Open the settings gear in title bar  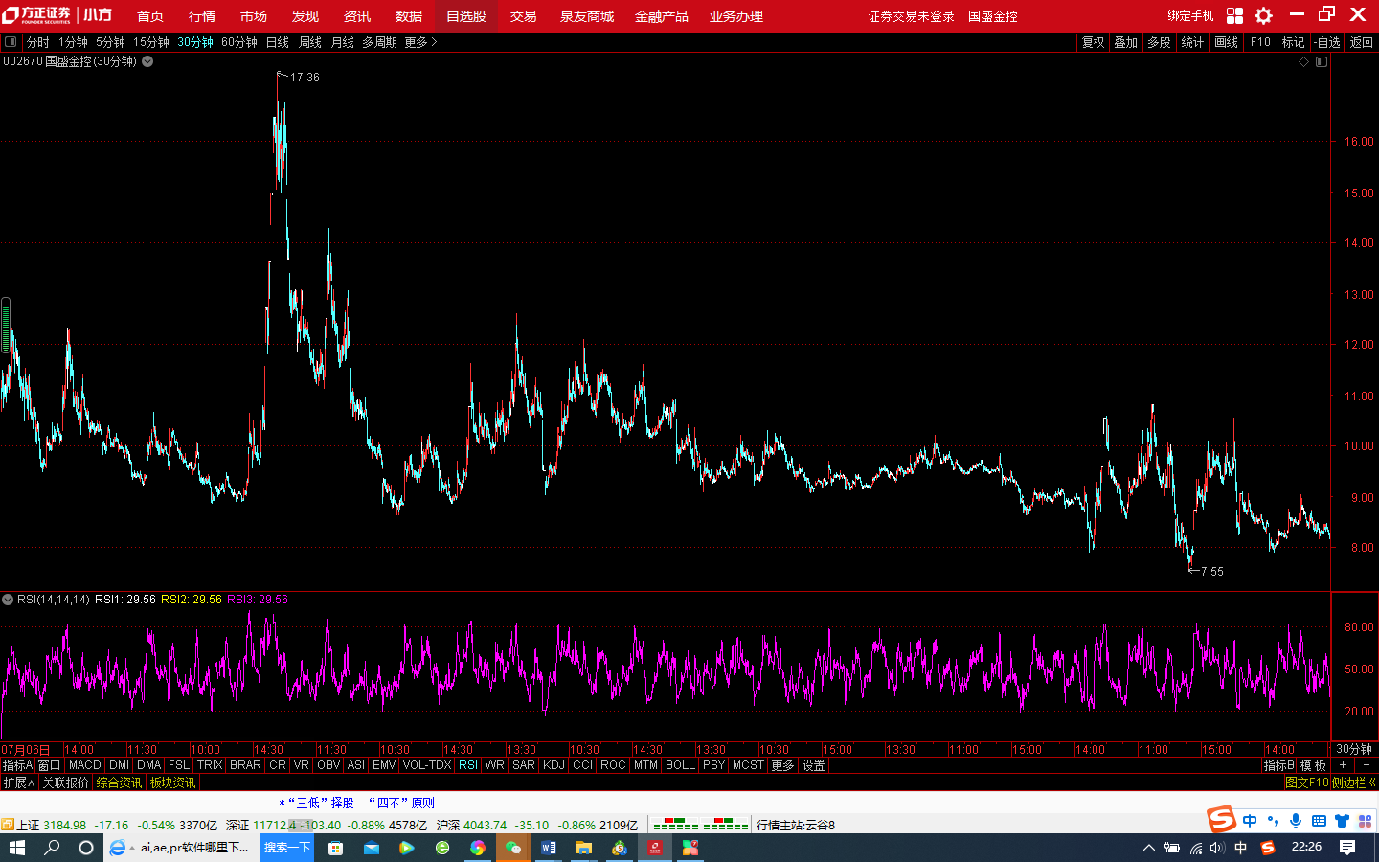[1264, 15]
